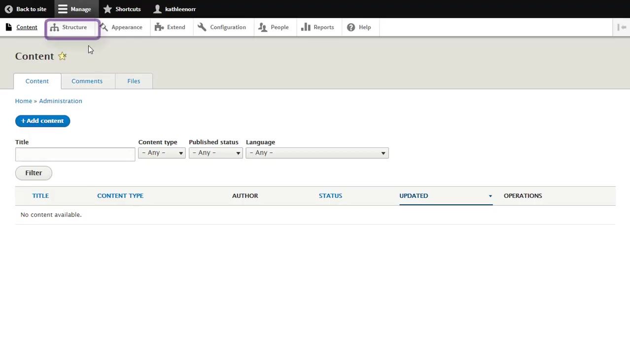This screenshot has height=355, width=630.
Task: Toggle sort order arrow in Updated column
Action: click(x=490, y=196)
